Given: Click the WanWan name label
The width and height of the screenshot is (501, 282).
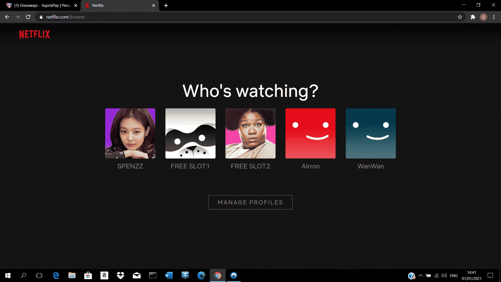Looking at the screenshot, I should (371, 166).
